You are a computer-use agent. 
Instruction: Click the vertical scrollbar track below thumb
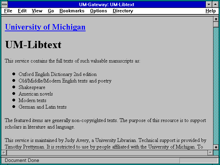(x=216, y=86)
